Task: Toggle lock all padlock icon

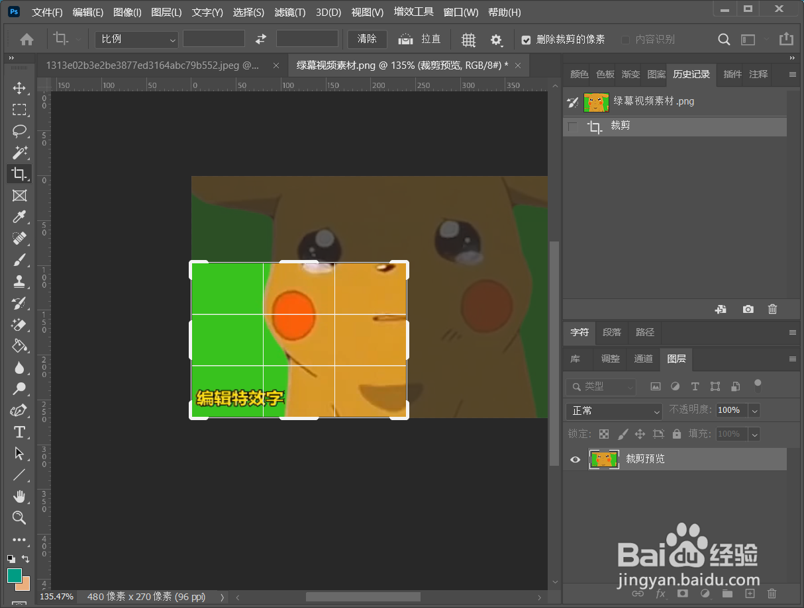Action: point(676,434)
